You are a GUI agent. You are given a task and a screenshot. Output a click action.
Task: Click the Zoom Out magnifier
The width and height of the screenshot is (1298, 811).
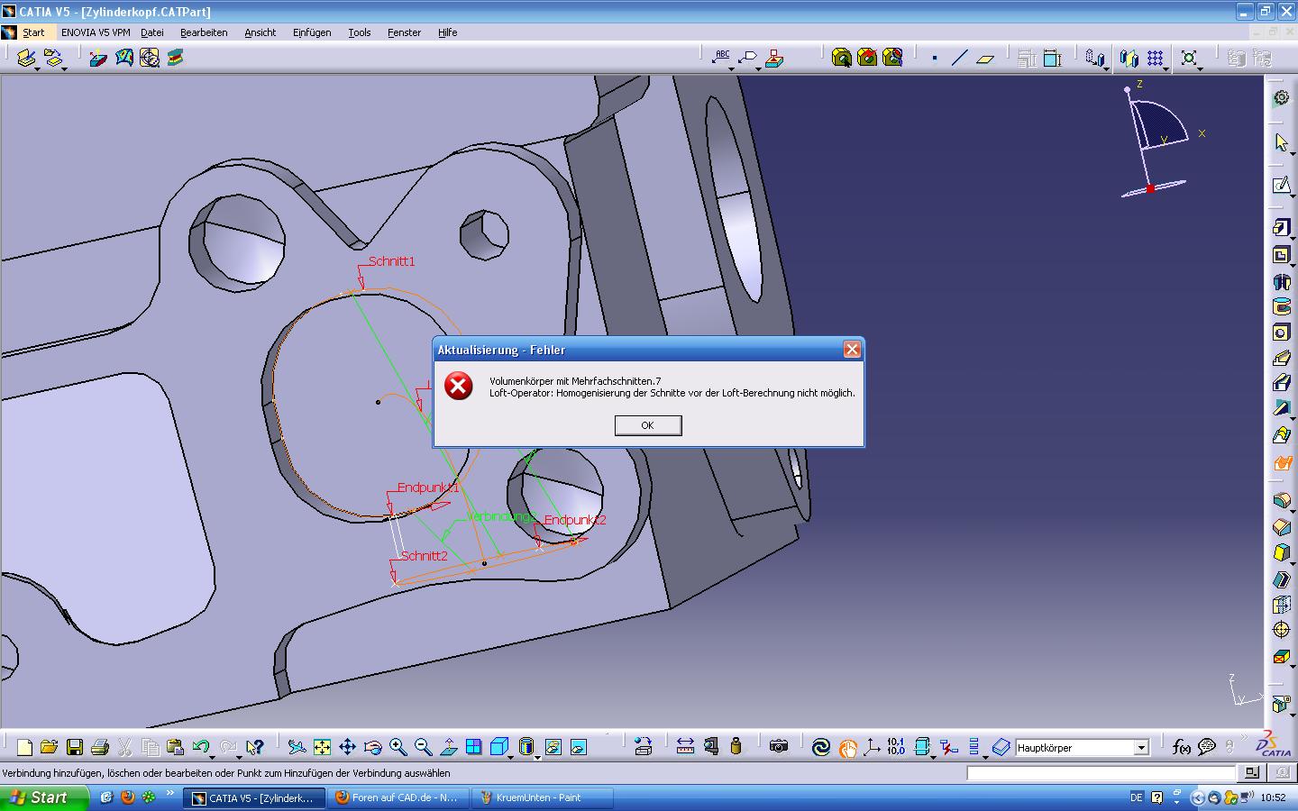click(423, 747)
